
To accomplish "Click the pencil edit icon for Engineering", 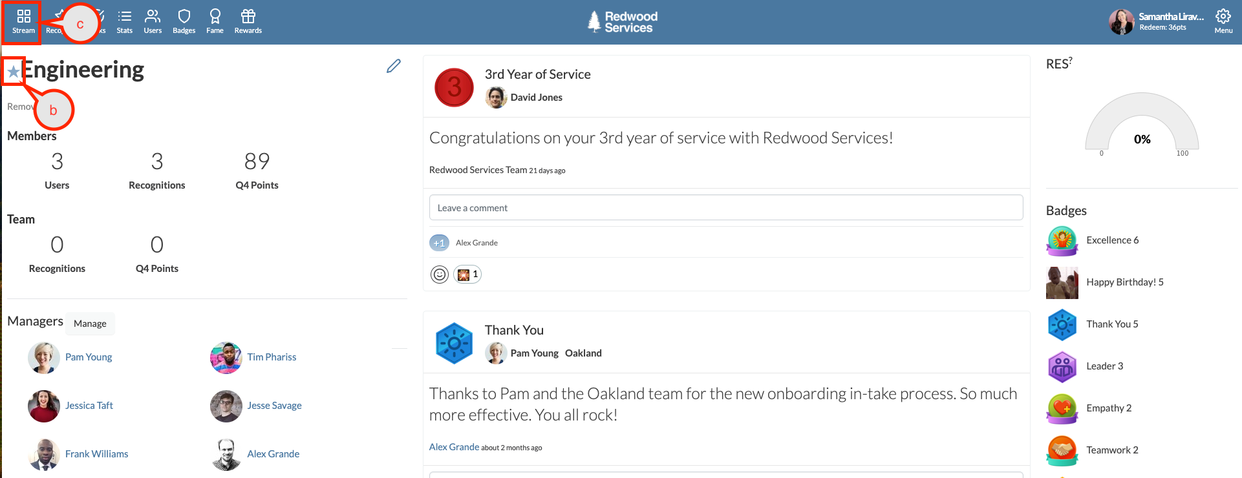I will pyautogui.click(x=393, y=67).
